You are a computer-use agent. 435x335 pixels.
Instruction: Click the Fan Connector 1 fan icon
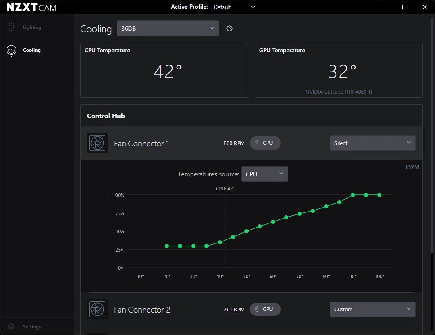click(97, 143)
